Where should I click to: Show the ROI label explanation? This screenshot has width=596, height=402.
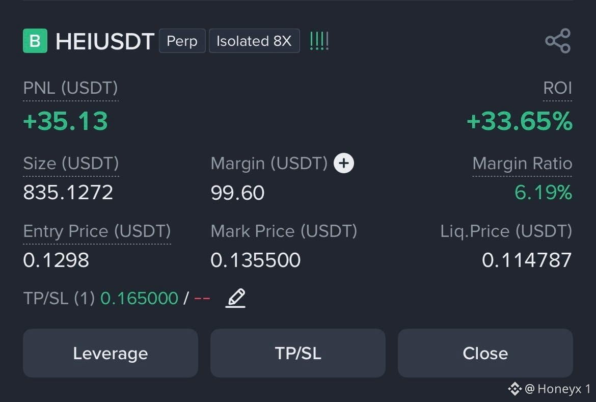[557, 88]
